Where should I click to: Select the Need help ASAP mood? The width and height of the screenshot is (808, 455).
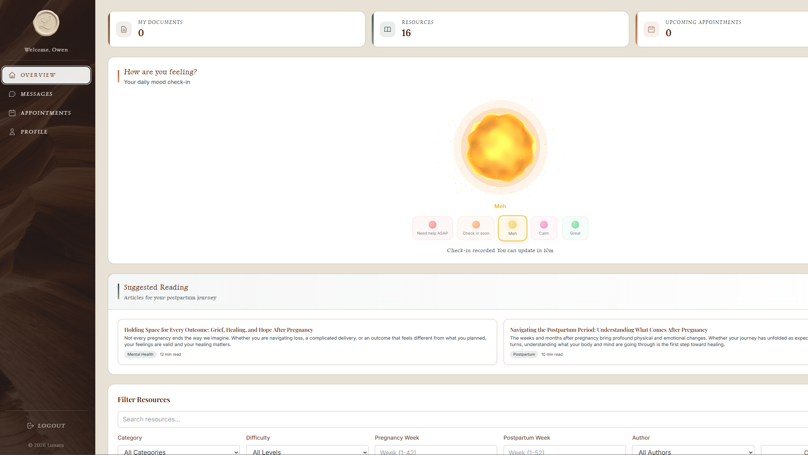coord(432,228)
